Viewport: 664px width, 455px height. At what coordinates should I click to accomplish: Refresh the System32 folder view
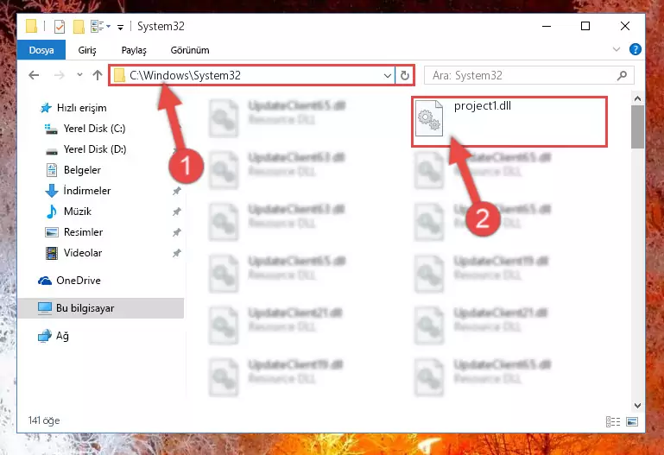coord(405,75)
